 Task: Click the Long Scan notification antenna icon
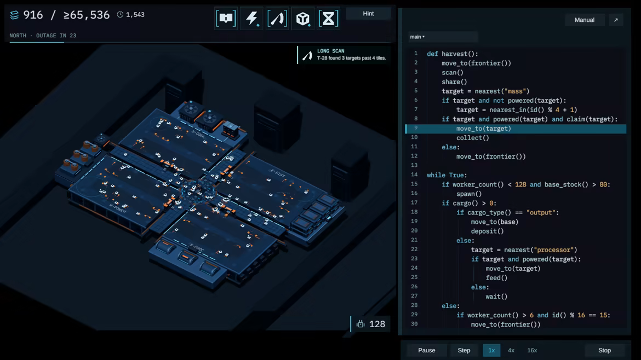tap(307, 55)
